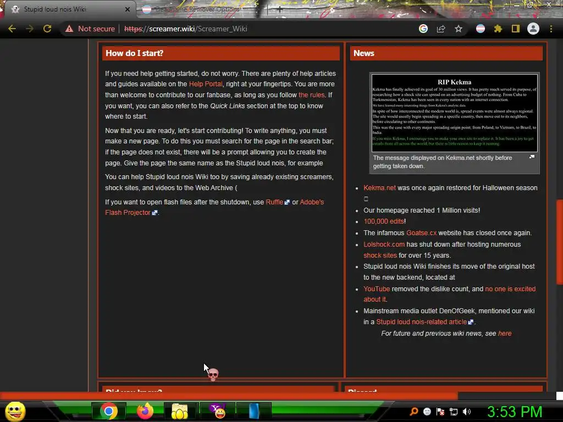Enlarge the RIP Kekma thumbnail image
Viewport: 563px width, 422px height.
[x=454, y=113]
